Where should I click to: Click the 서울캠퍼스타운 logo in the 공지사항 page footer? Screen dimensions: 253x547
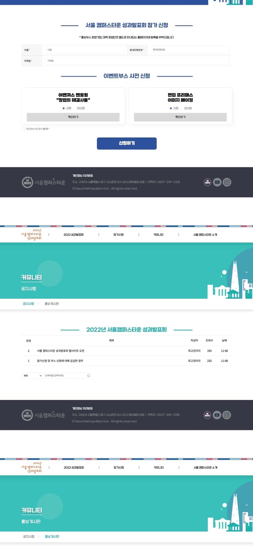point(43,415)
